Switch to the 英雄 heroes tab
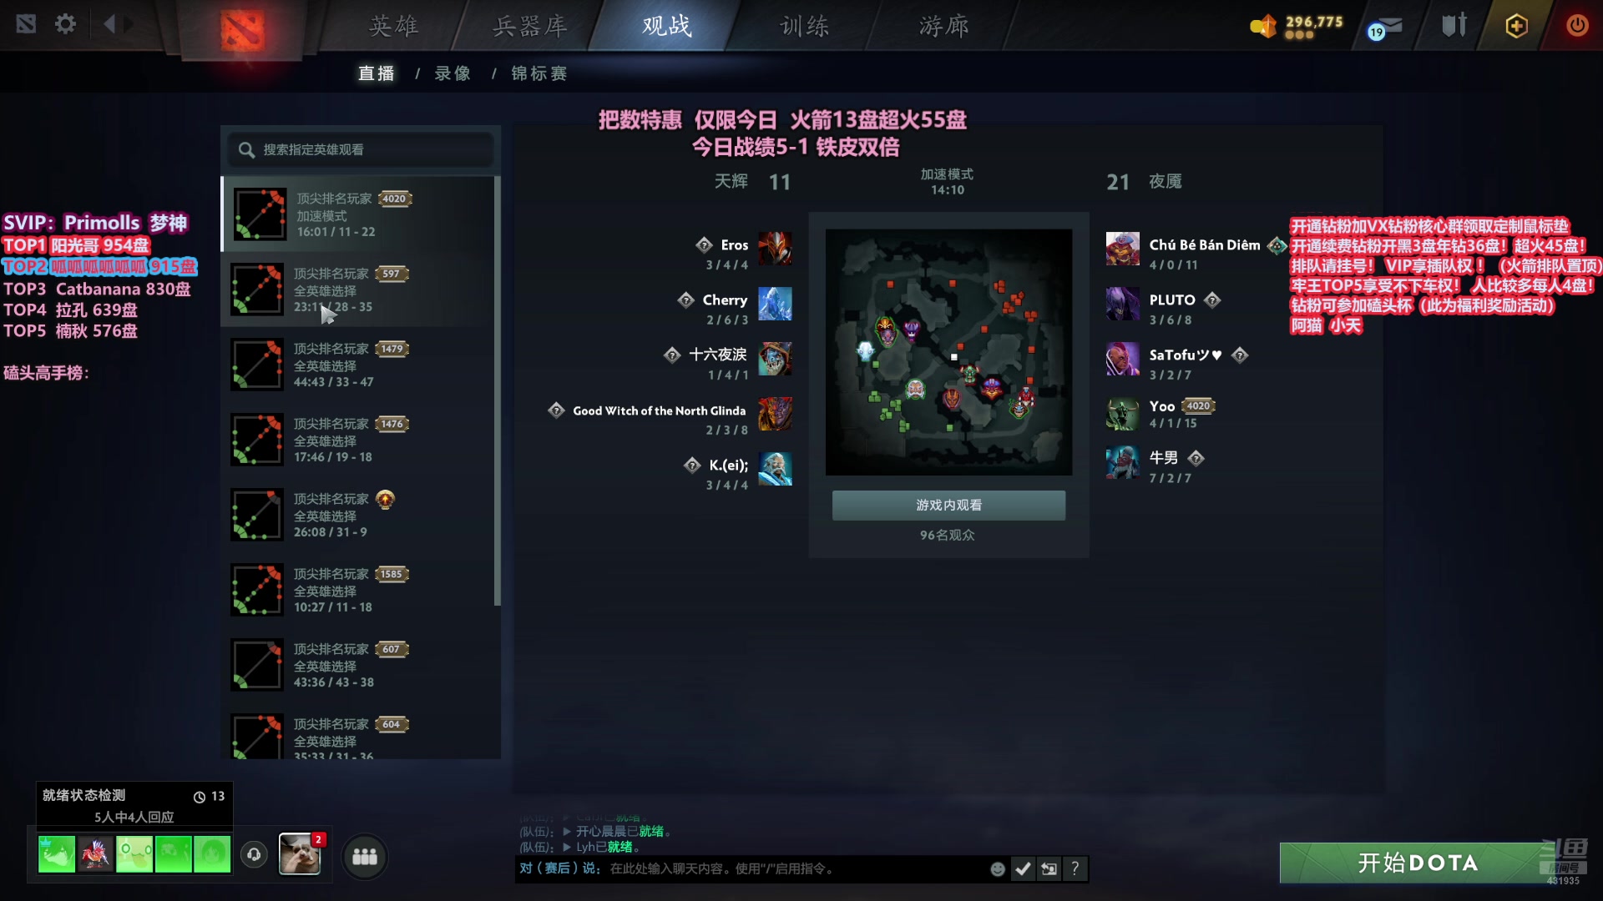This screenshot has height=901, width=1603. (x=394, y=26)
